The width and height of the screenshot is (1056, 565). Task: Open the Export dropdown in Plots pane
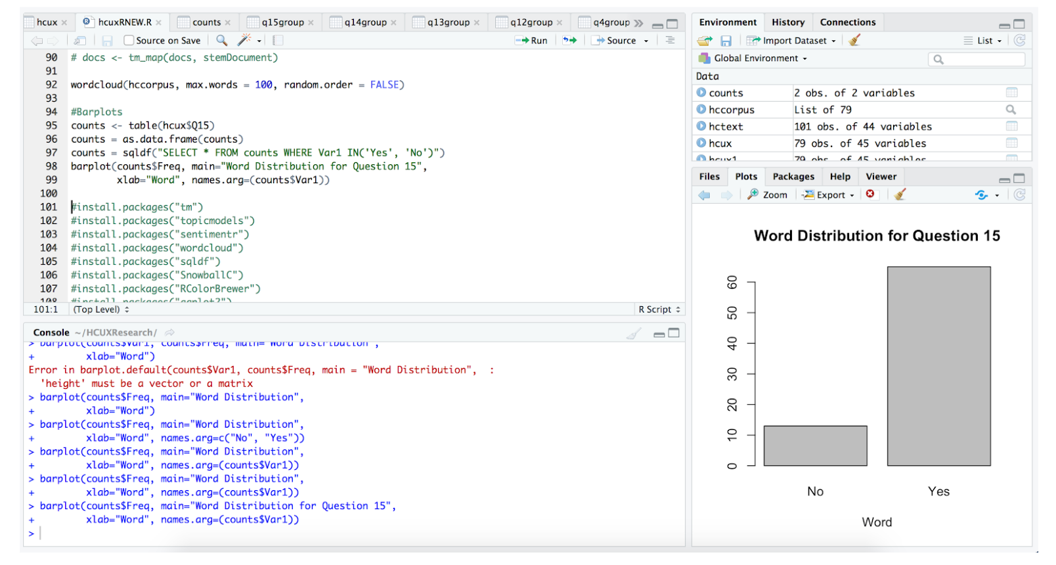pos(828,194)
